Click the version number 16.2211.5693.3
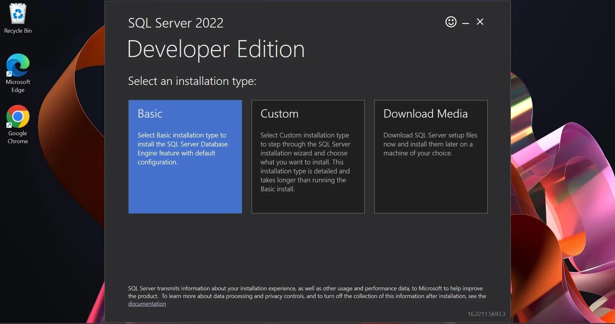615x324 pixels. [486, 314]
